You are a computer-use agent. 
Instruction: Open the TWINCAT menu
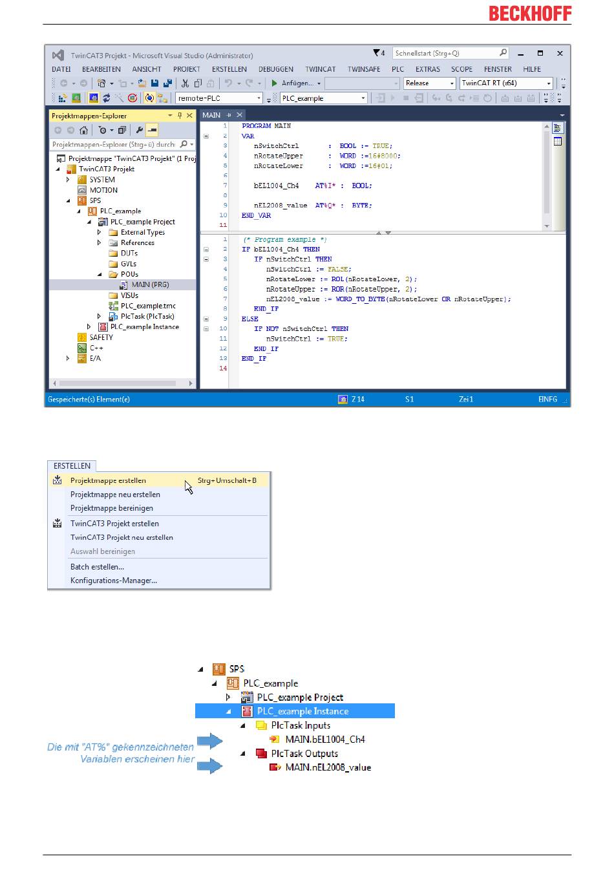[x=321, y=69]
